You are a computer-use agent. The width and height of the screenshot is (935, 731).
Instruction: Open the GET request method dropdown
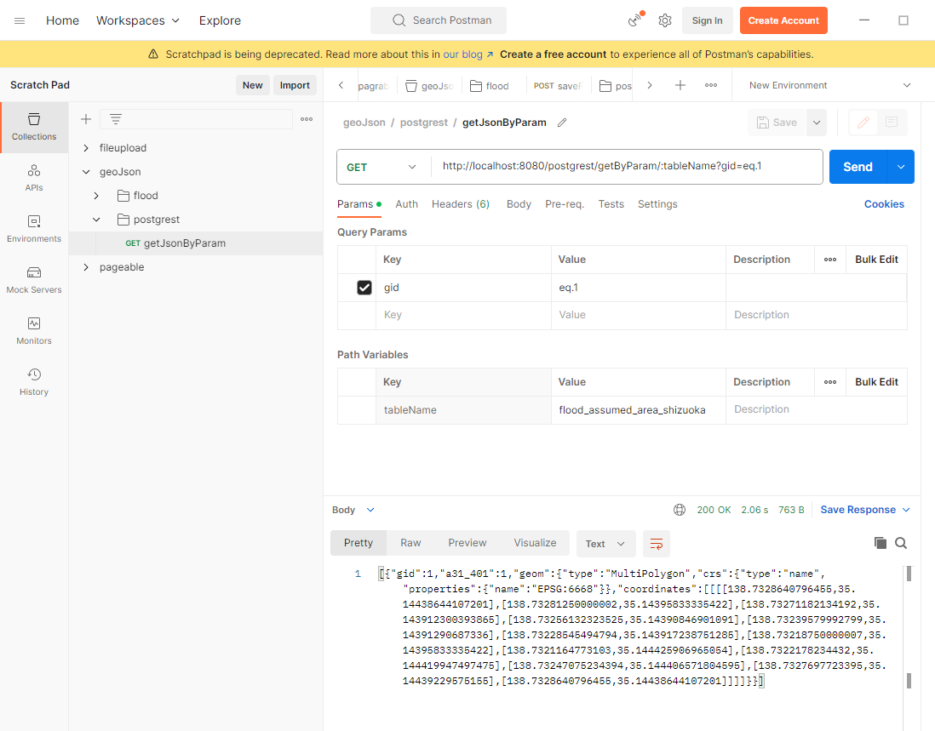tap(383, 167)
